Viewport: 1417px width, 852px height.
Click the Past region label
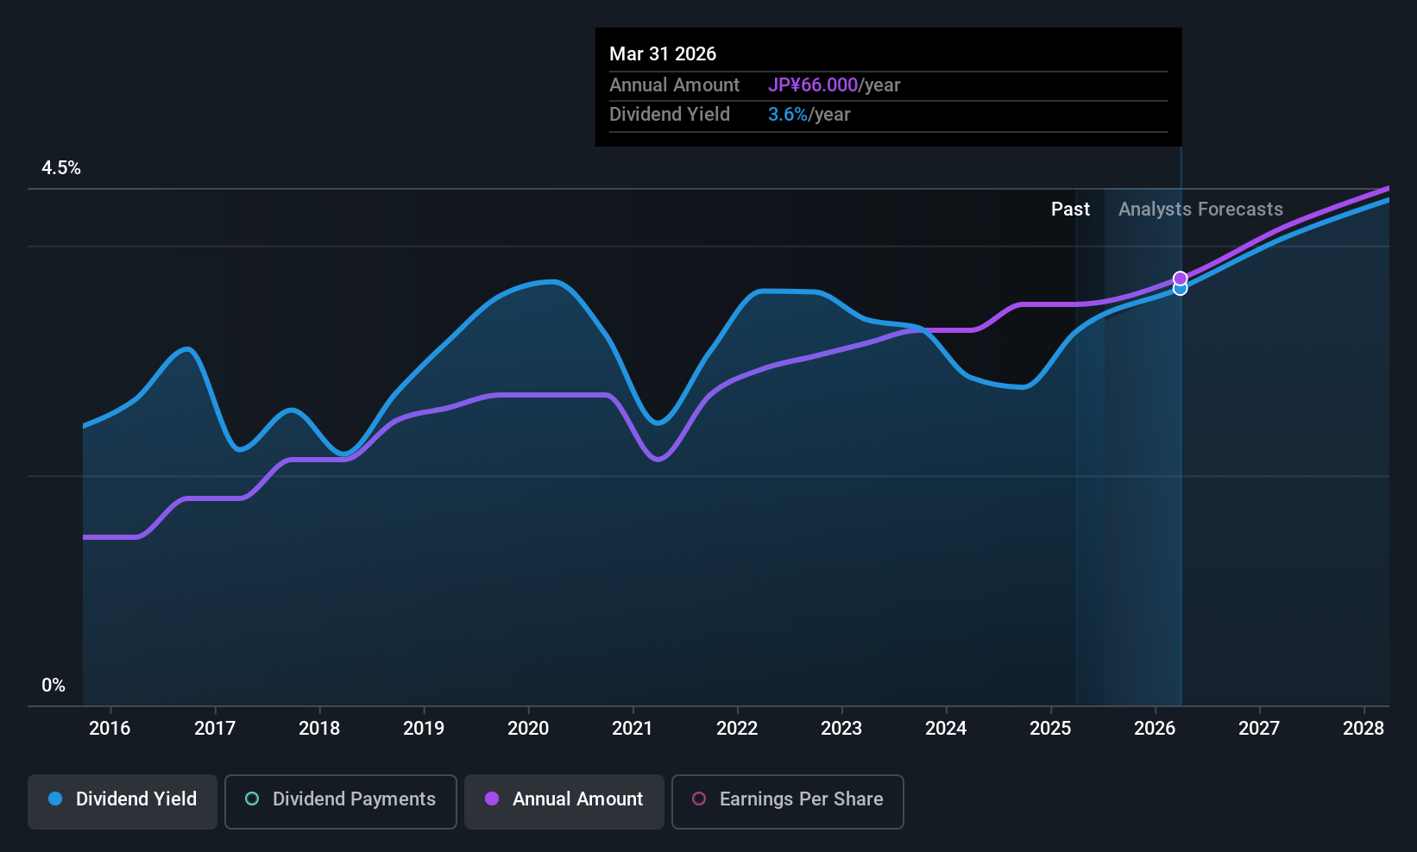[1070, 210]
